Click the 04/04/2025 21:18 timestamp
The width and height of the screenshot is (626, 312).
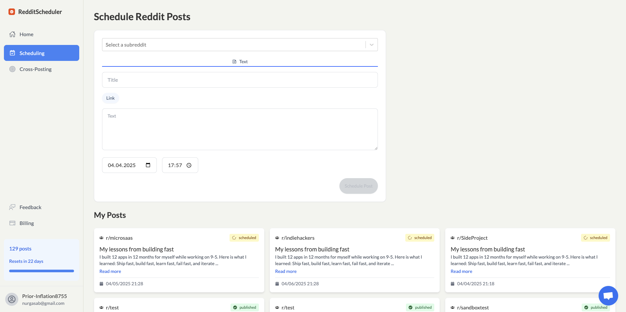pos(476,284)
